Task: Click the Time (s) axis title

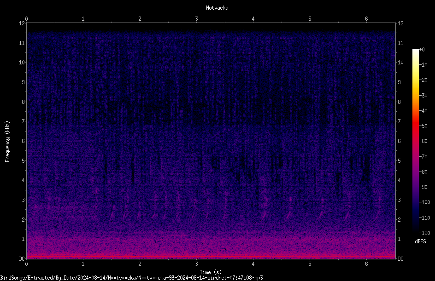Action: [211, 272]
